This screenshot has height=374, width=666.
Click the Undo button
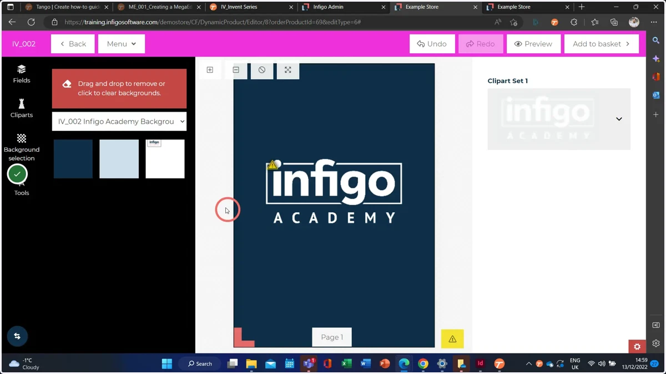(x=432, y=44)
